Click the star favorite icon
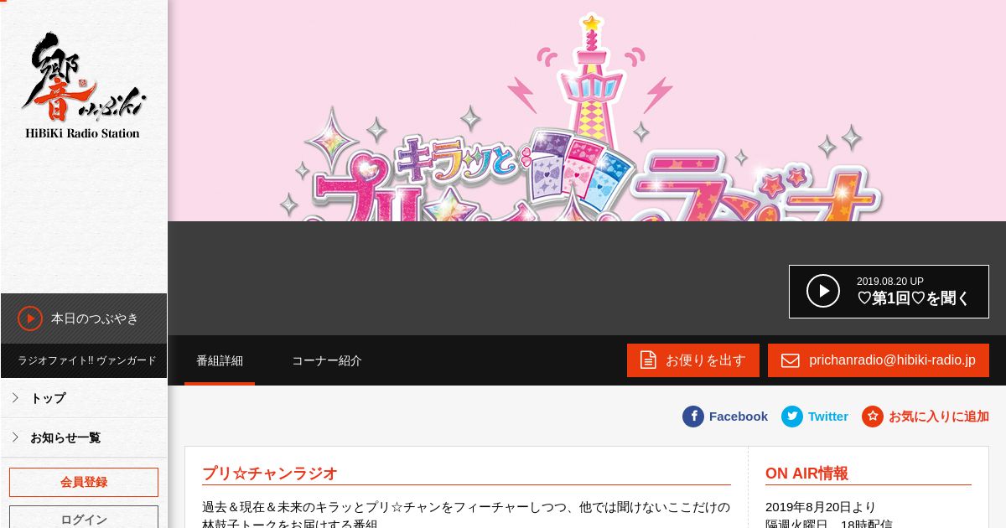 [x=873, y=417]
